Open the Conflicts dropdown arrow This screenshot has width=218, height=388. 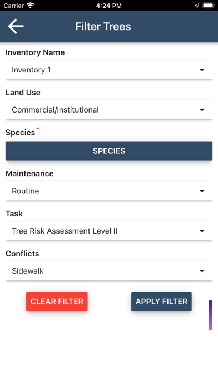(202, 271)
